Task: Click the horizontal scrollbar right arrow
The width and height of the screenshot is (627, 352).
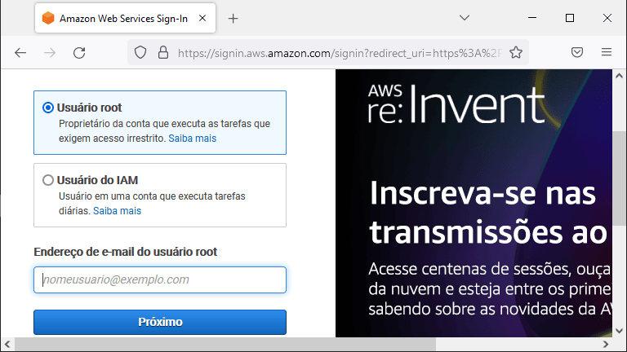Action: 606,344
